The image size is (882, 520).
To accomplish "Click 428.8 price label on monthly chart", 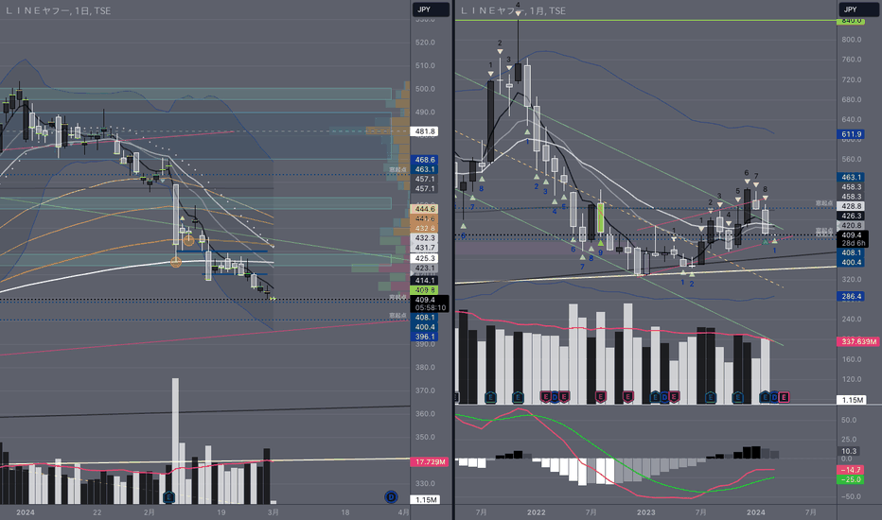I will [x=851, y=206].
